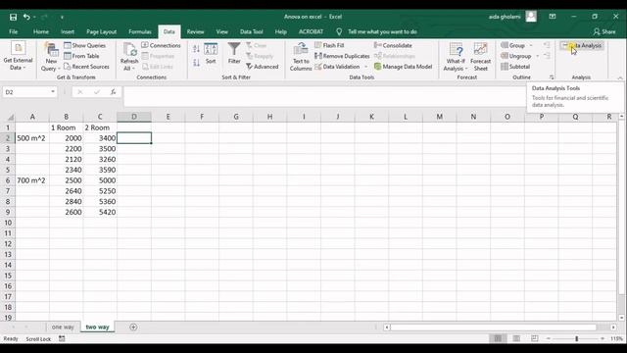The image size is (627, 353).
Task: Click From Table
Action: pyautogui.click(x=81, y=56)
